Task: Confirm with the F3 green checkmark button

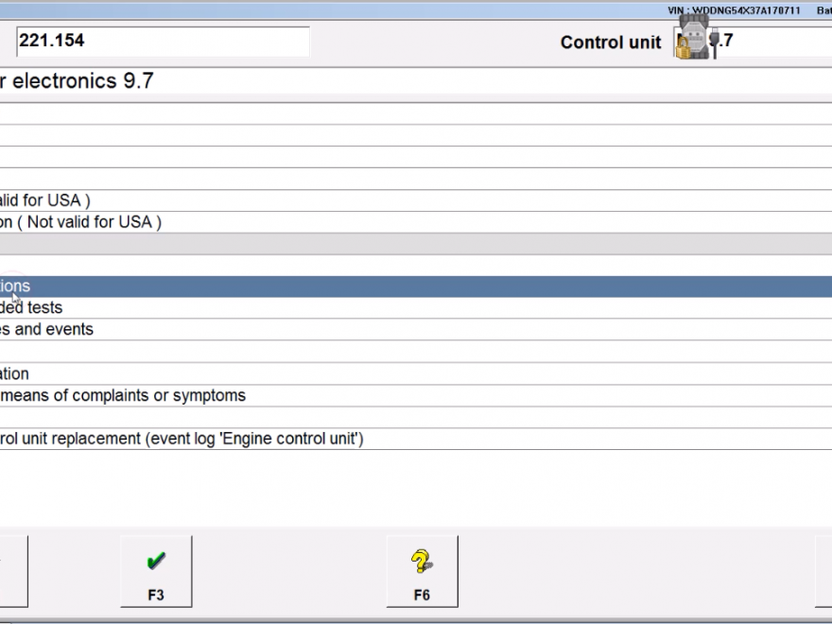Action: (156, 571)
